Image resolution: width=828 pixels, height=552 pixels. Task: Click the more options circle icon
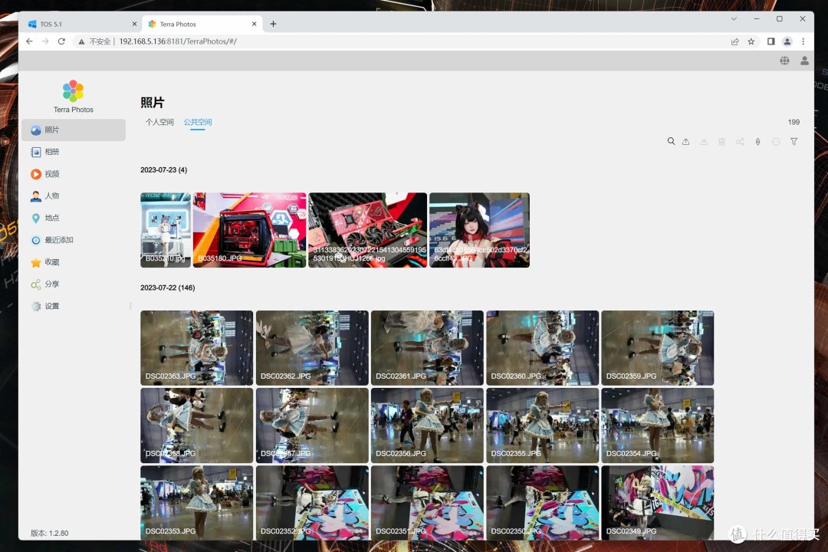click(776, 142)
